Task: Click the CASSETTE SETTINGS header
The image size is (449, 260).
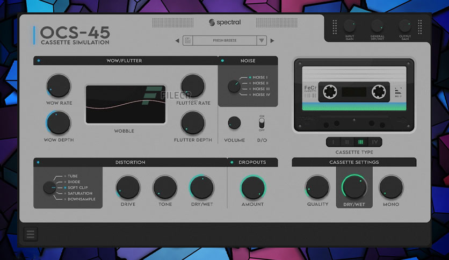Action: click(x=354, y=162)
